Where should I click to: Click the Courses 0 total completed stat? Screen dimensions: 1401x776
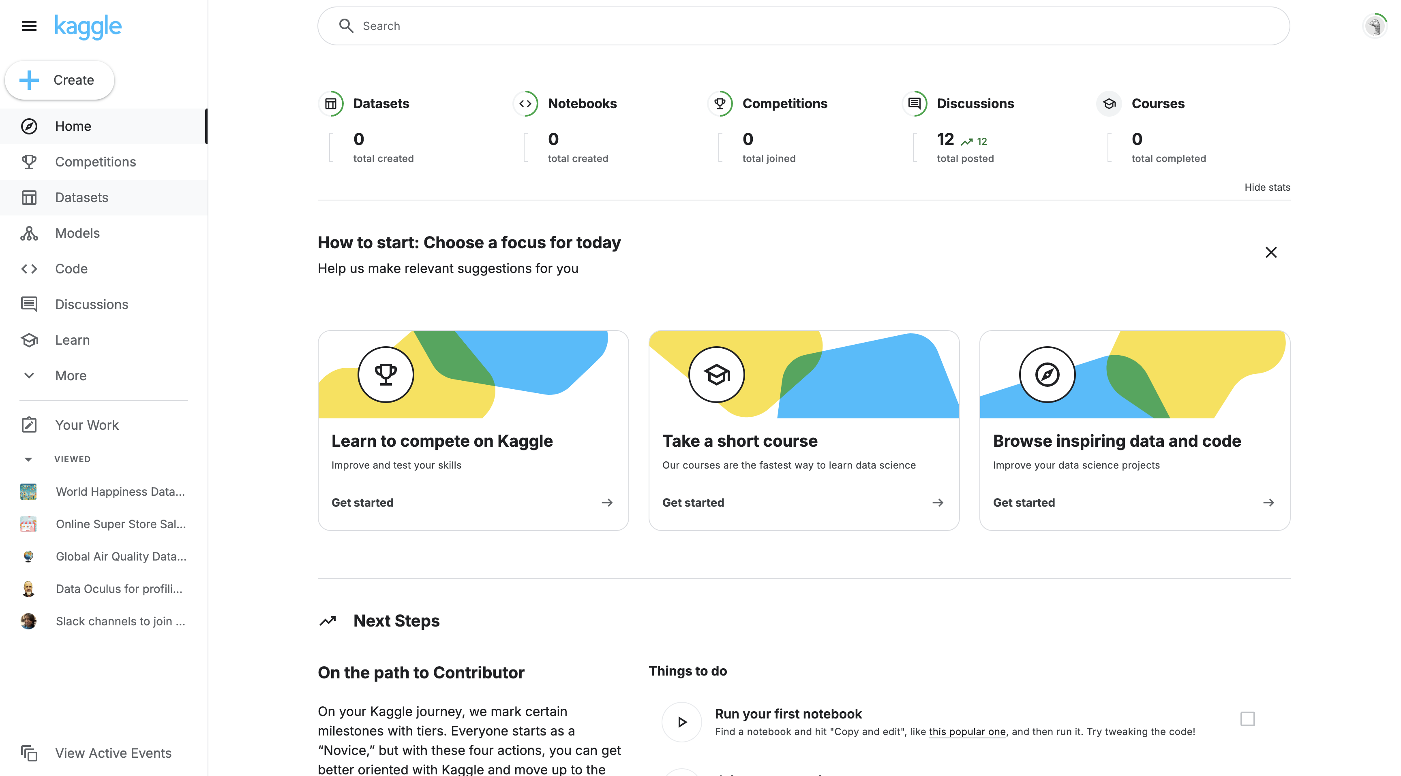coord(1169,147)
